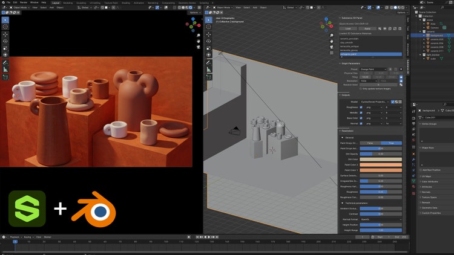The image size is (454, 255).
Task: Select the Rotate tool in left viewport
Action: (5, 41)
